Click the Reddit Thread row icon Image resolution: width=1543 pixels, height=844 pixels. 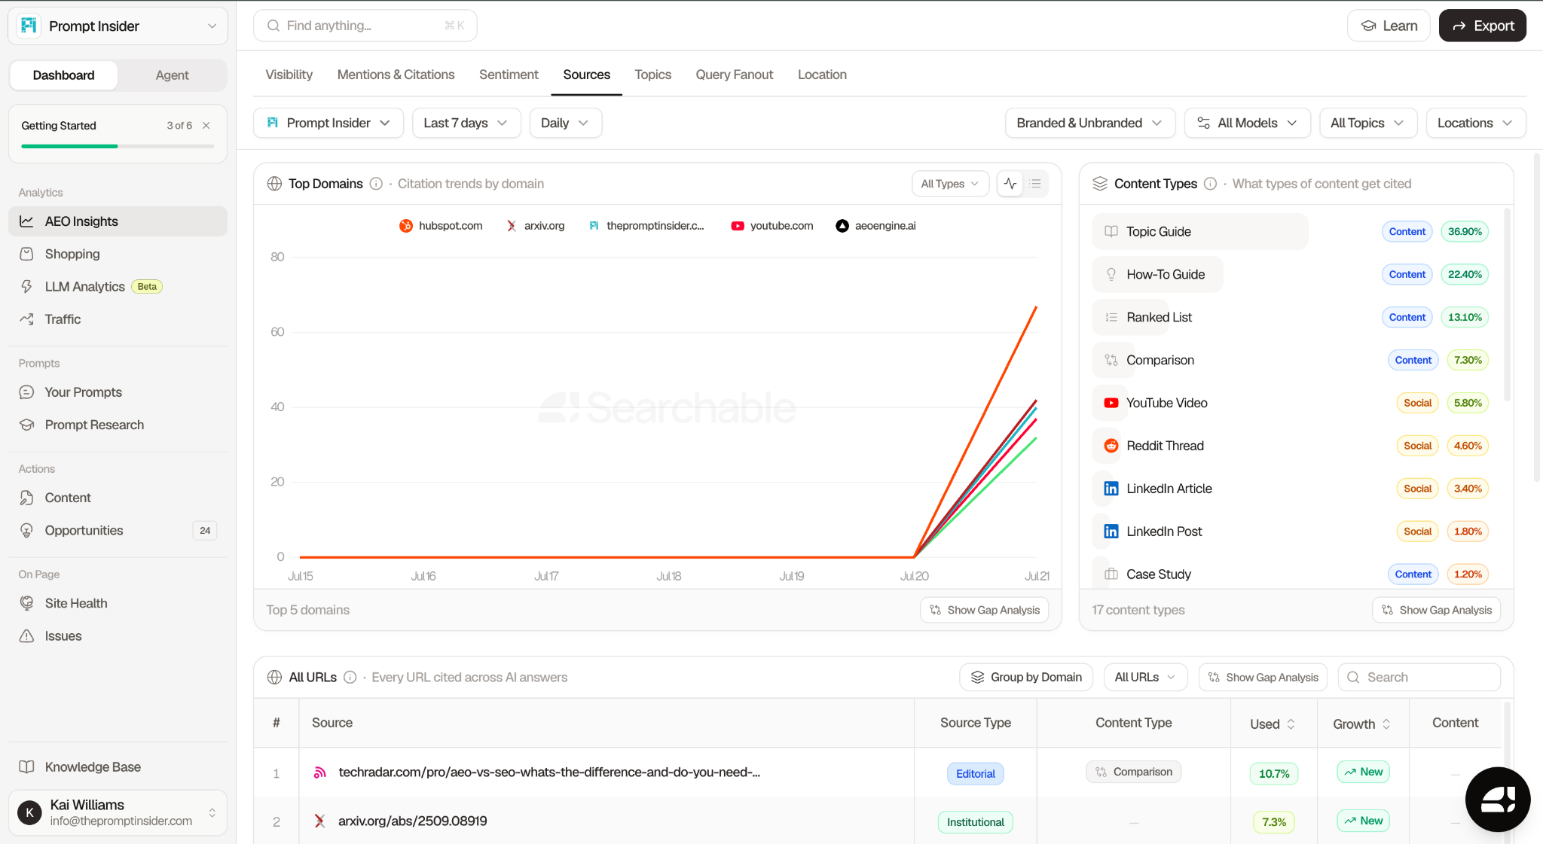pos(1111,446)
